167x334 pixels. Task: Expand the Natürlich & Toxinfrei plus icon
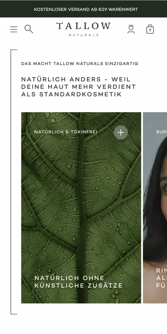pyautogui.click(x=121, y=133)
